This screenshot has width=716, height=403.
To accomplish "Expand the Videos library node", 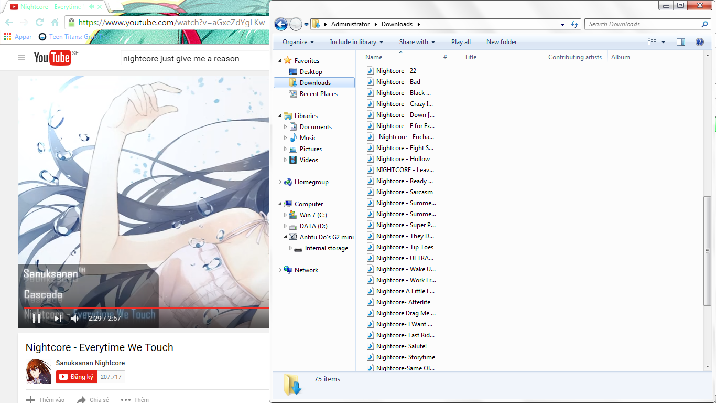I will [286, 160].
